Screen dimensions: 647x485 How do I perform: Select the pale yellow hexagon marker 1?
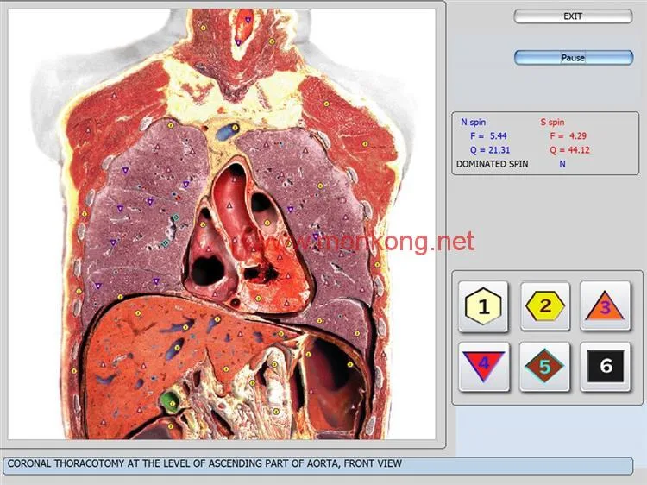[x=483, y=306]
